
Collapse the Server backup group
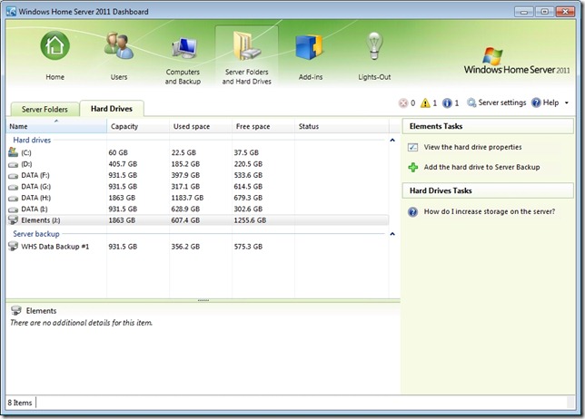point(392,234)
